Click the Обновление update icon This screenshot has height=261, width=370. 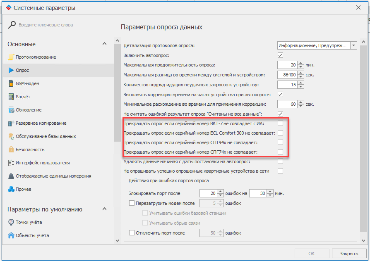[11, 110]
